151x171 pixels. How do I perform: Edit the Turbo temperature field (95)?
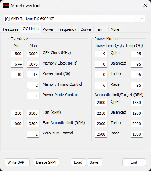(x=137, y=75)
